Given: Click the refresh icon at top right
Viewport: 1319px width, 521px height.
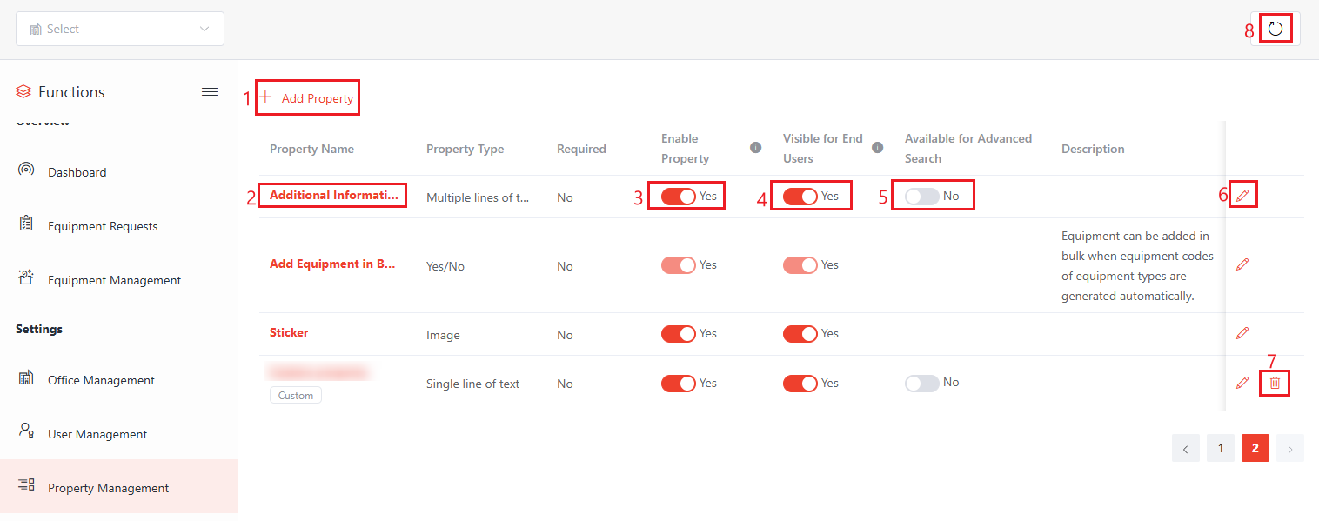Looking at the screenshot, I should click(x=1275, y=29).
